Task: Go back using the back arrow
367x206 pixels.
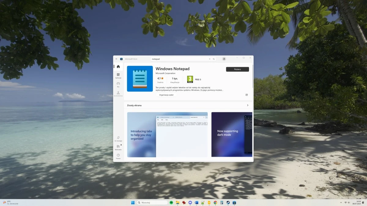Action: tap(117, 59)
